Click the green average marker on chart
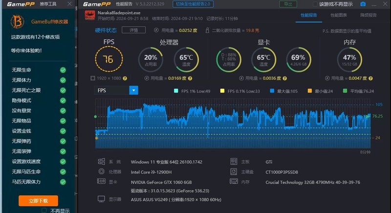 pyautogui.click(x=95, y=117)
